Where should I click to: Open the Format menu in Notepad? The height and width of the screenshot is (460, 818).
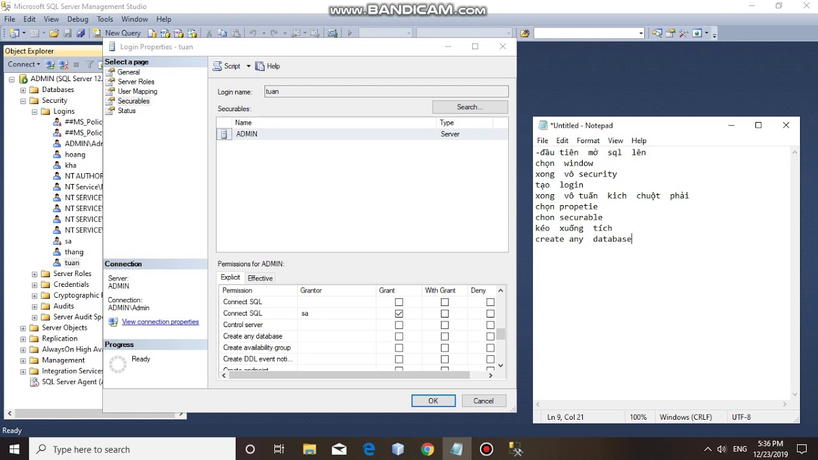588,141
